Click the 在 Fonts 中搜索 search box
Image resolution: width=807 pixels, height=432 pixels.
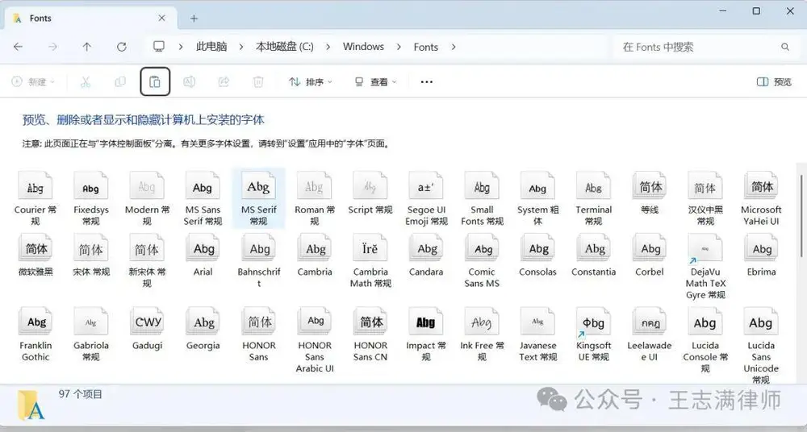[x=706, y=47]
